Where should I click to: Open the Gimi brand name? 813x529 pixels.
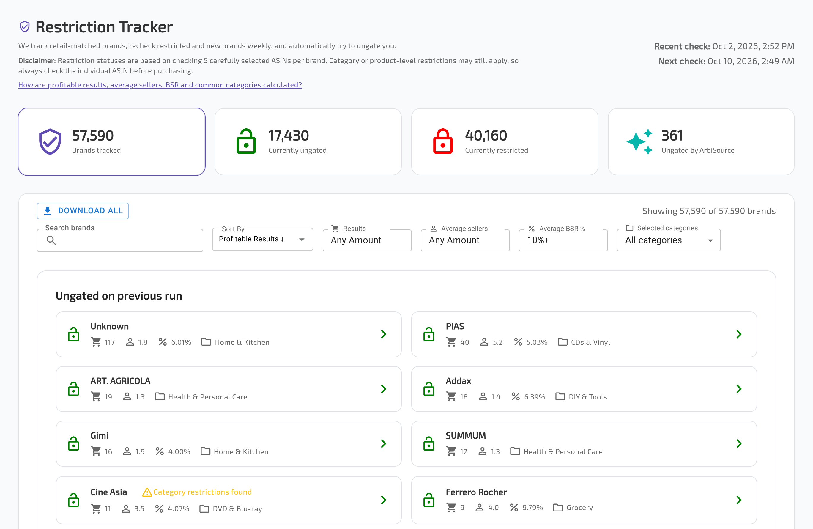[100, 436]
